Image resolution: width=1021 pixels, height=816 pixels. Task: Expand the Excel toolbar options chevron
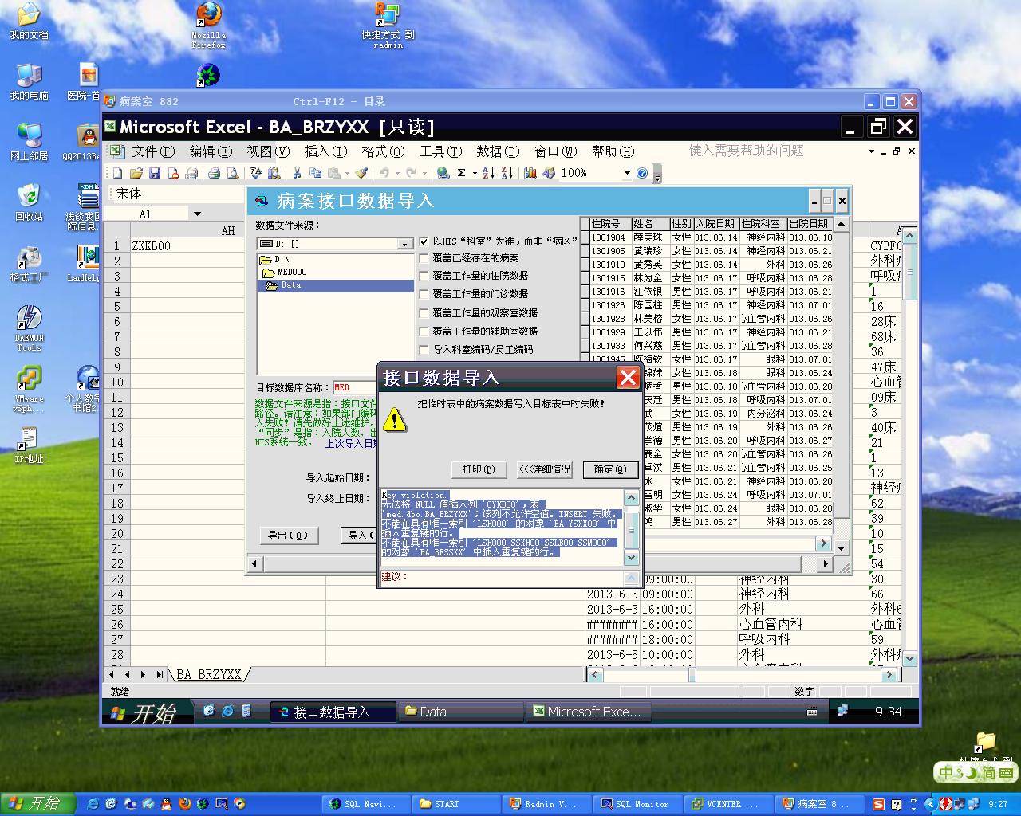657,174
